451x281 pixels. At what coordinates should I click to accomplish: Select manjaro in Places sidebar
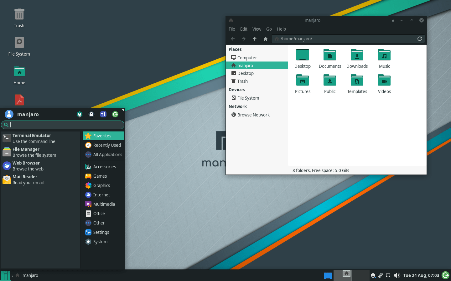(x=257, y=66)
